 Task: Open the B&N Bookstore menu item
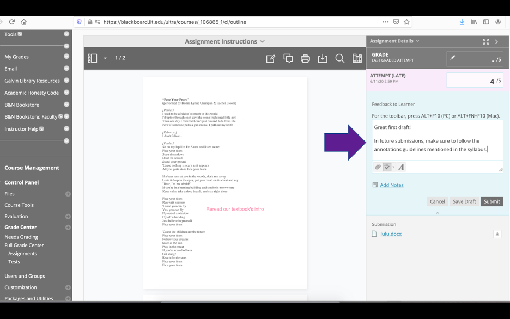pyautogui.click(x=22, y=105)
